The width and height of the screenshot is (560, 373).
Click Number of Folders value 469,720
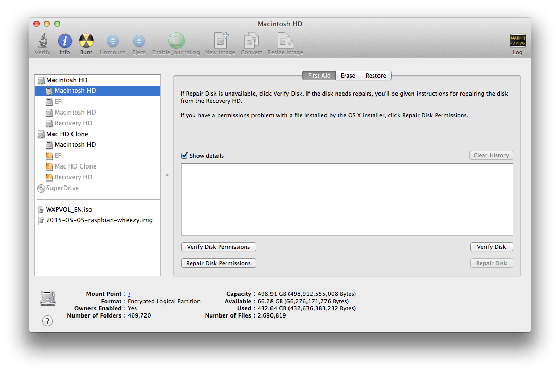coord(139,315)
